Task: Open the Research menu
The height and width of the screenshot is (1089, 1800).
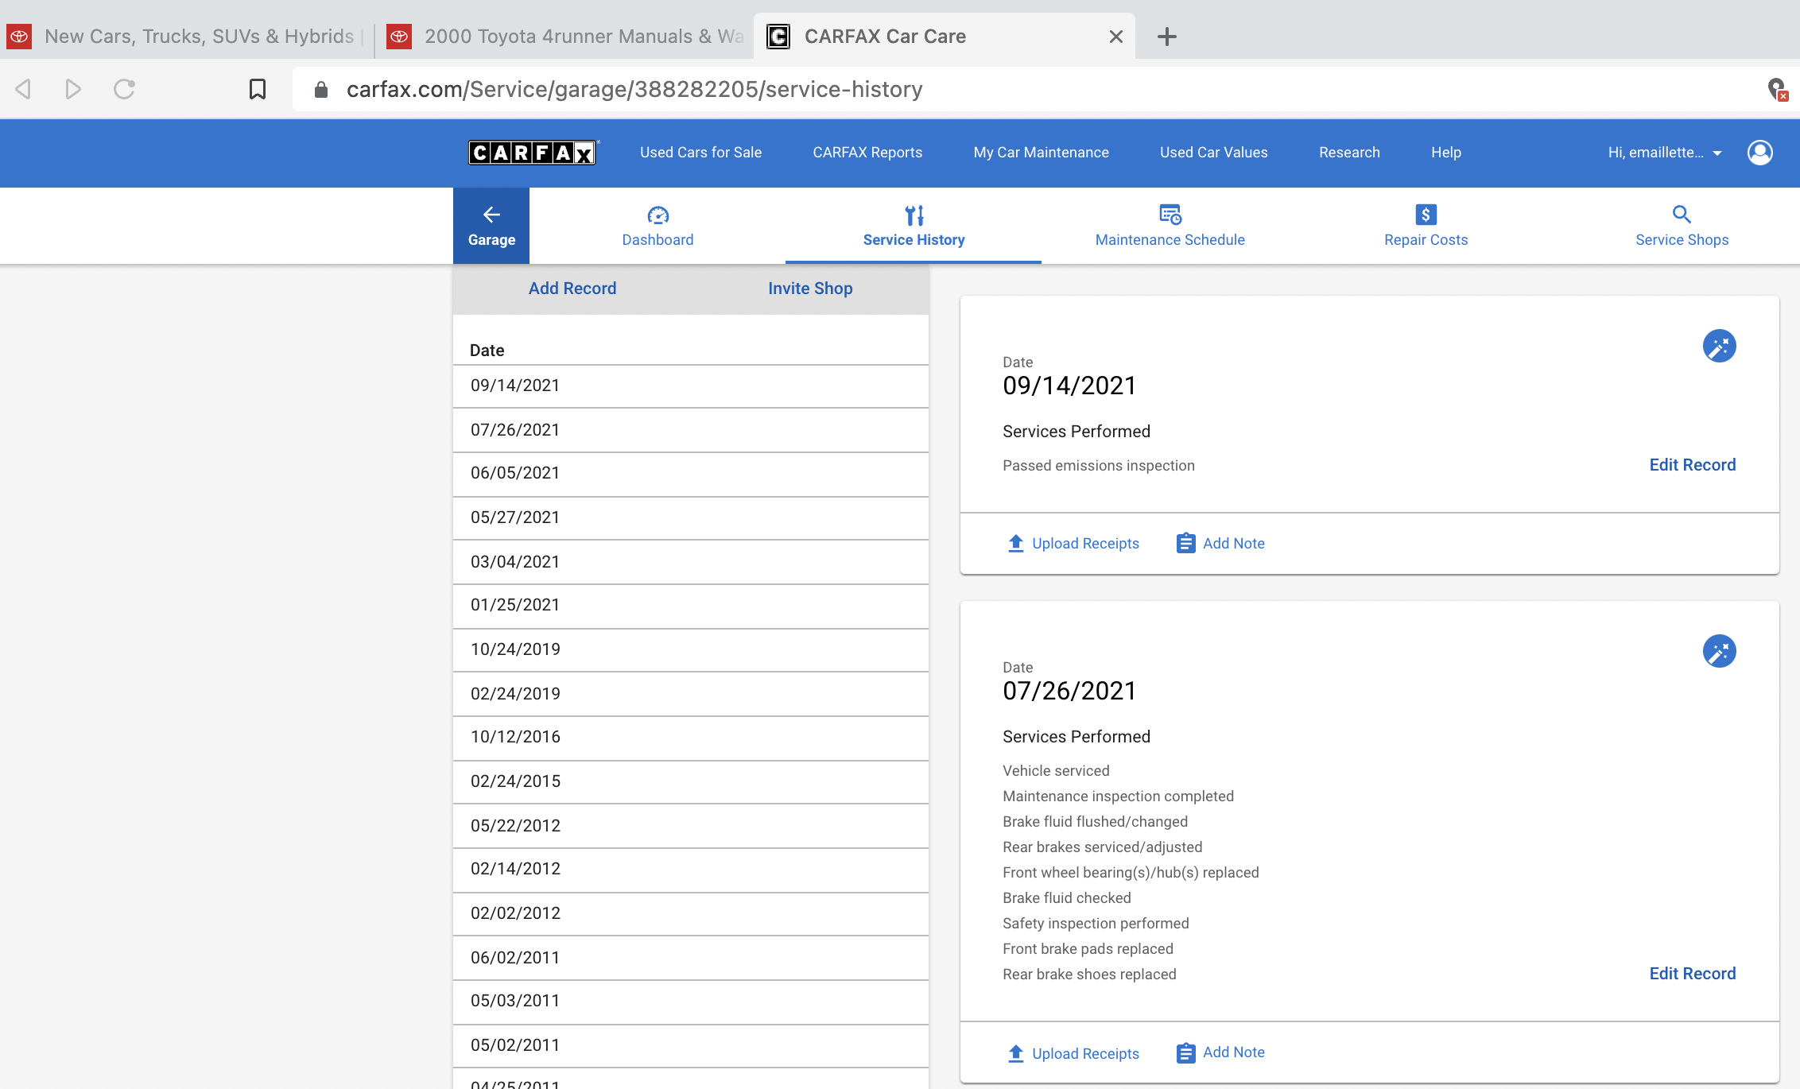Action: [1349, 153]
